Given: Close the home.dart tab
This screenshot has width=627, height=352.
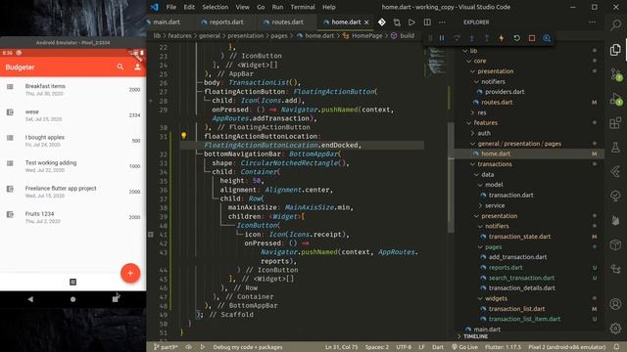Looking at the screenshot, I should (366, 22).
